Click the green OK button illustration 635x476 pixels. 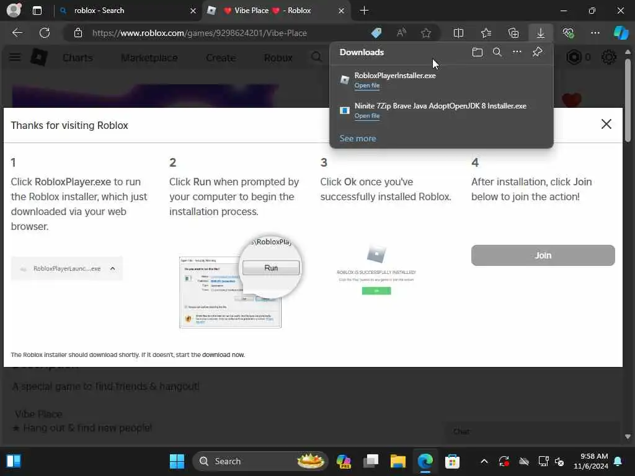(x=376, y=291)
